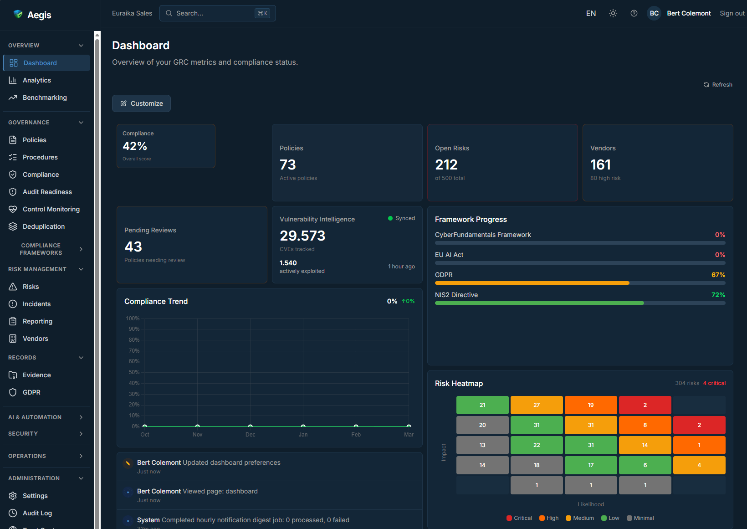
Task: Open Evidence from the Records section icon
Action: coord(14,375)
